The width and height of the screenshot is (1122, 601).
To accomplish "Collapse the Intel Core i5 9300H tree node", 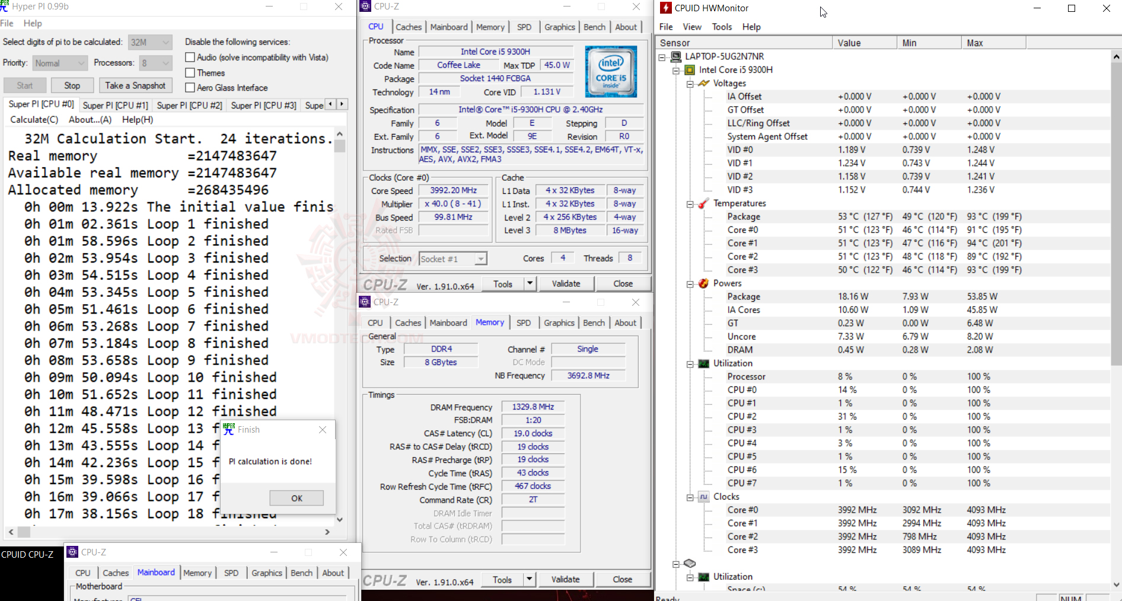I will pos(676,71).
